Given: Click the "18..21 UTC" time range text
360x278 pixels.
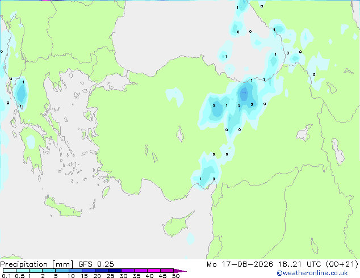Looking at the screenshot, I should (300, 264).
